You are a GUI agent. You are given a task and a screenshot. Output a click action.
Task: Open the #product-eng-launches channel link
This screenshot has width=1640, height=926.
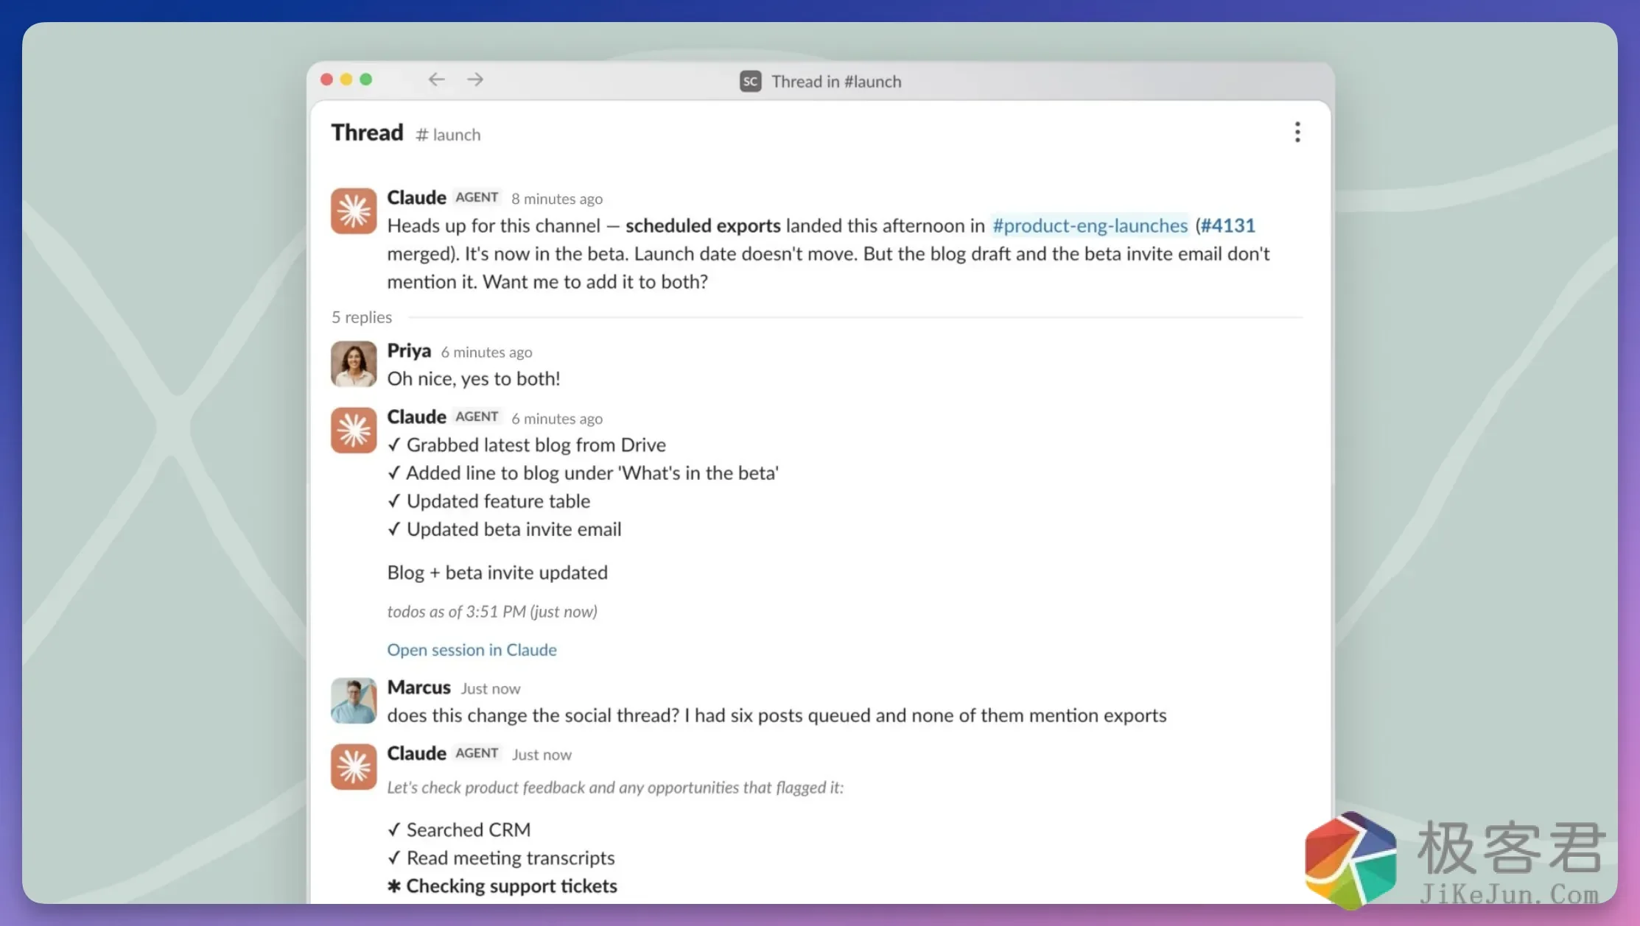coord(1090,225)
